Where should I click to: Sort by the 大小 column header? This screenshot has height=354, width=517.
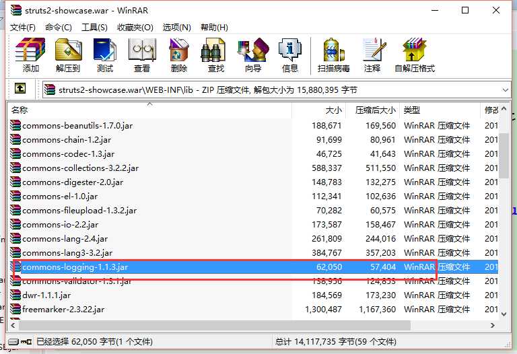click(319, 110)
